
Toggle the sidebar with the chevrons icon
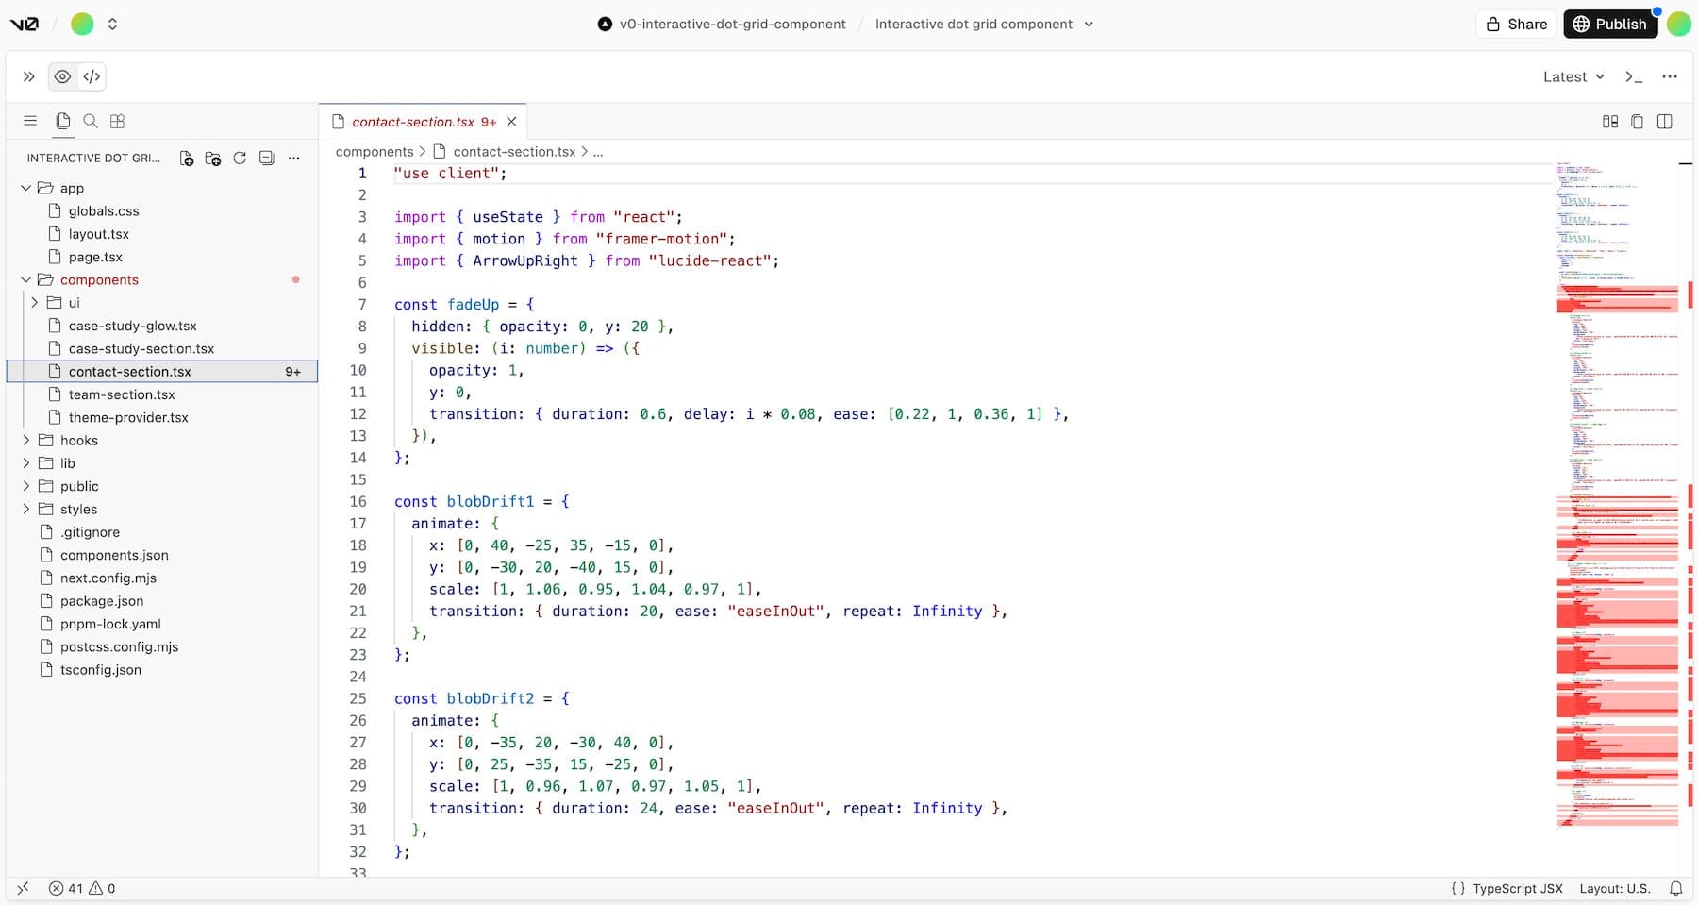(x=27, y=76)
